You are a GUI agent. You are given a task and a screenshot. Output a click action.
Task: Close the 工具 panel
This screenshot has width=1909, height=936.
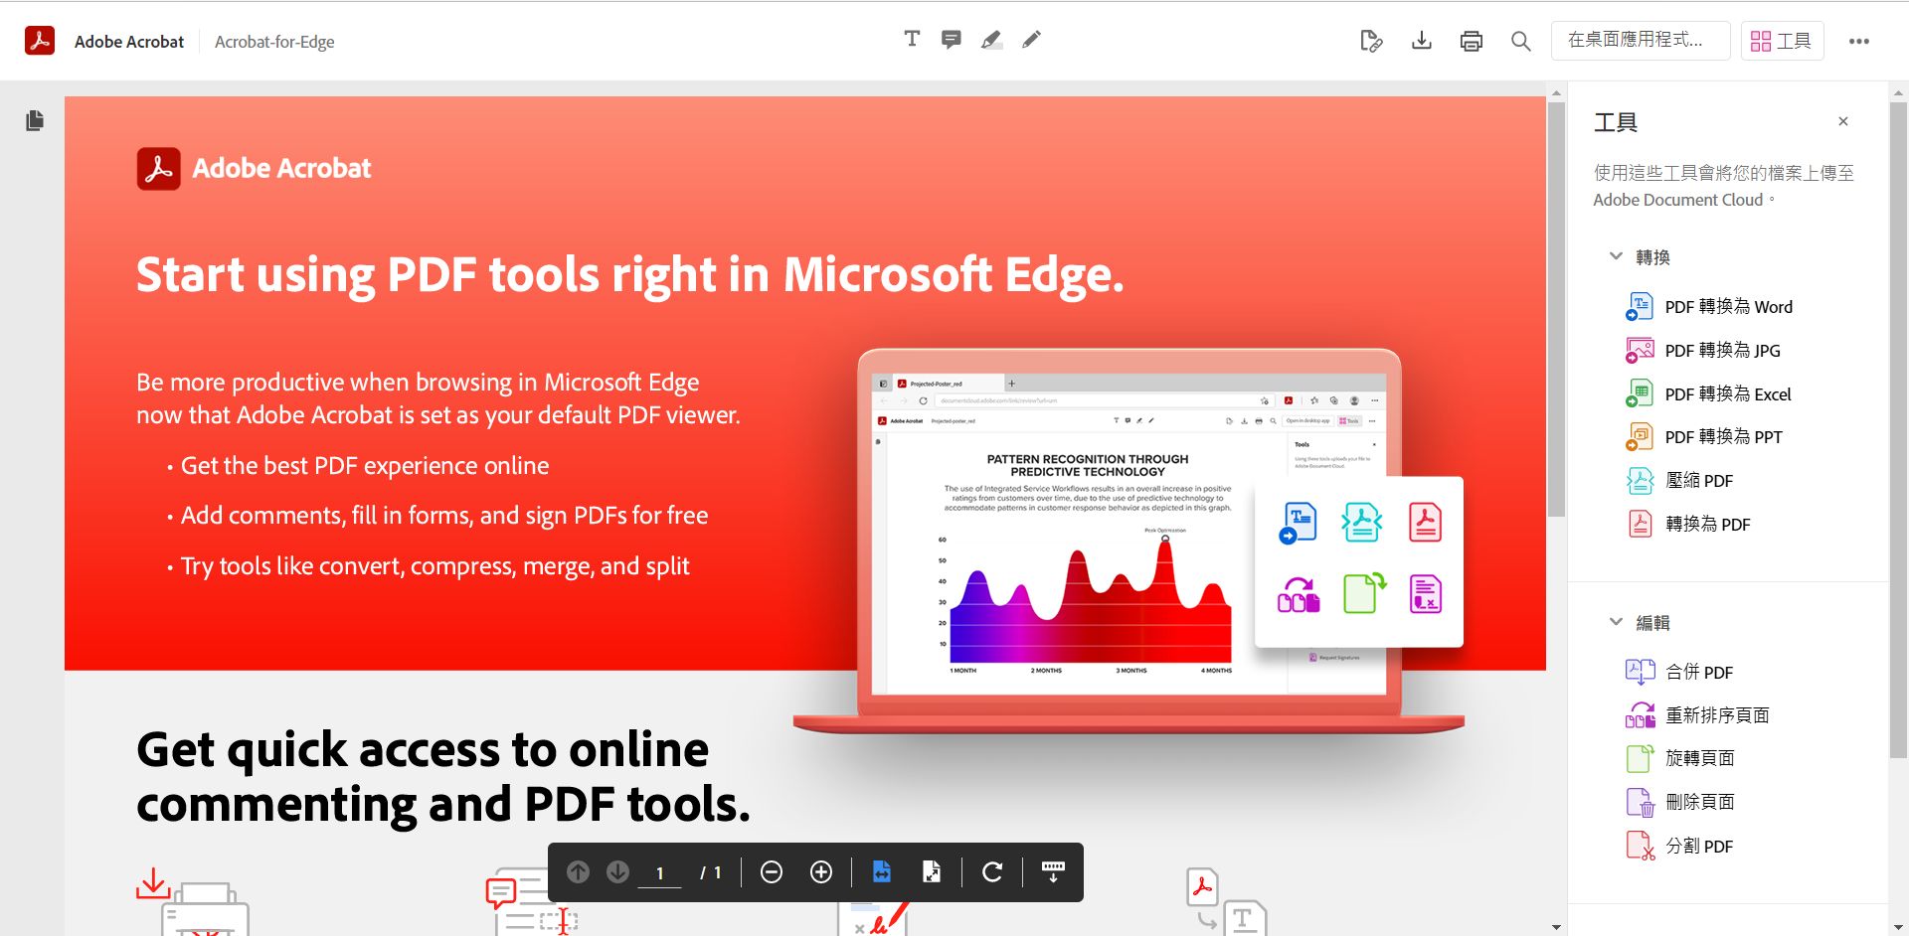tap(1843, 121)
